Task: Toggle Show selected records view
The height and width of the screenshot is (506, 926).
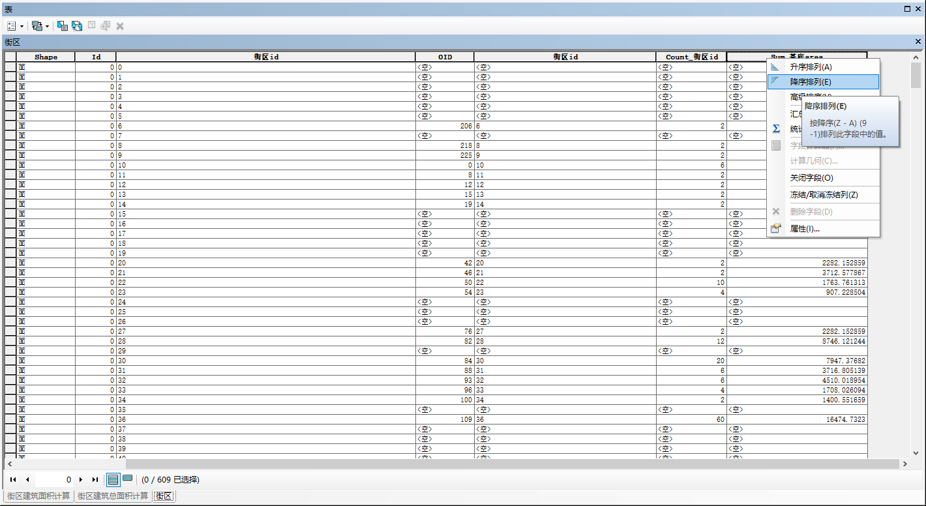Action: click(128, 479)
